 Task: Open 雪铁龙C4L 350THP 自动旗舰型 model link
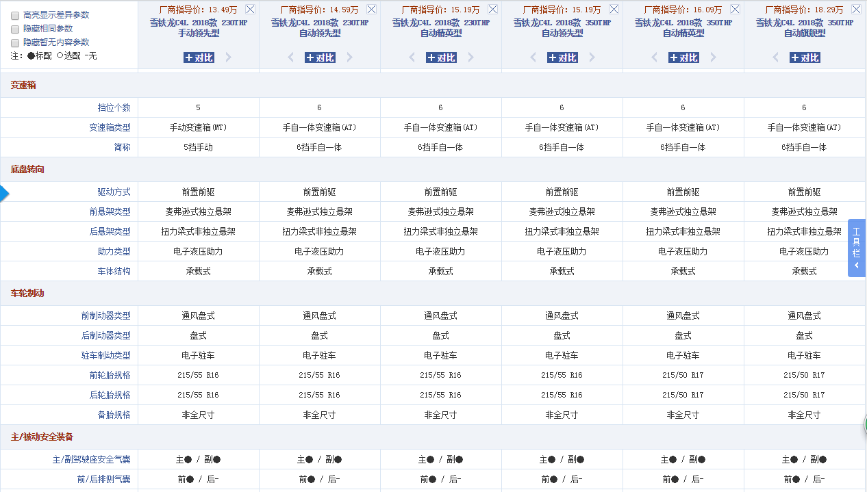point(805,27)
